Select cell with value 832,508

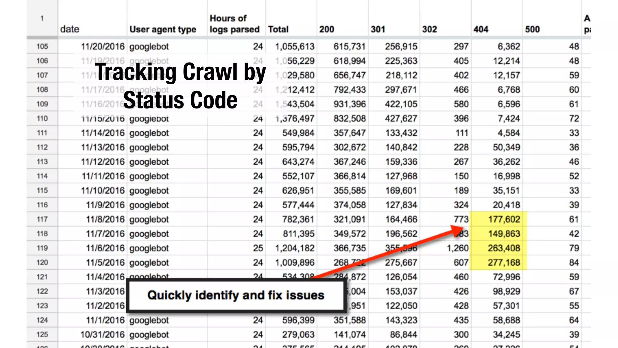point(342,118)
